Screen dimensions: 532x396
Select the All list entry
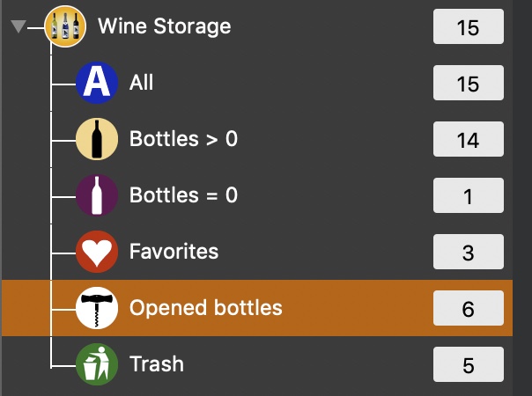[x=141, y=83]
